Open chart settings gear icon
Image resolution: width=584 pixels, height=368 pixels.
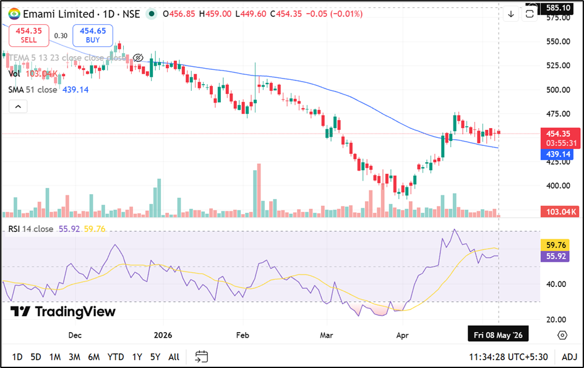coord(562,335)
